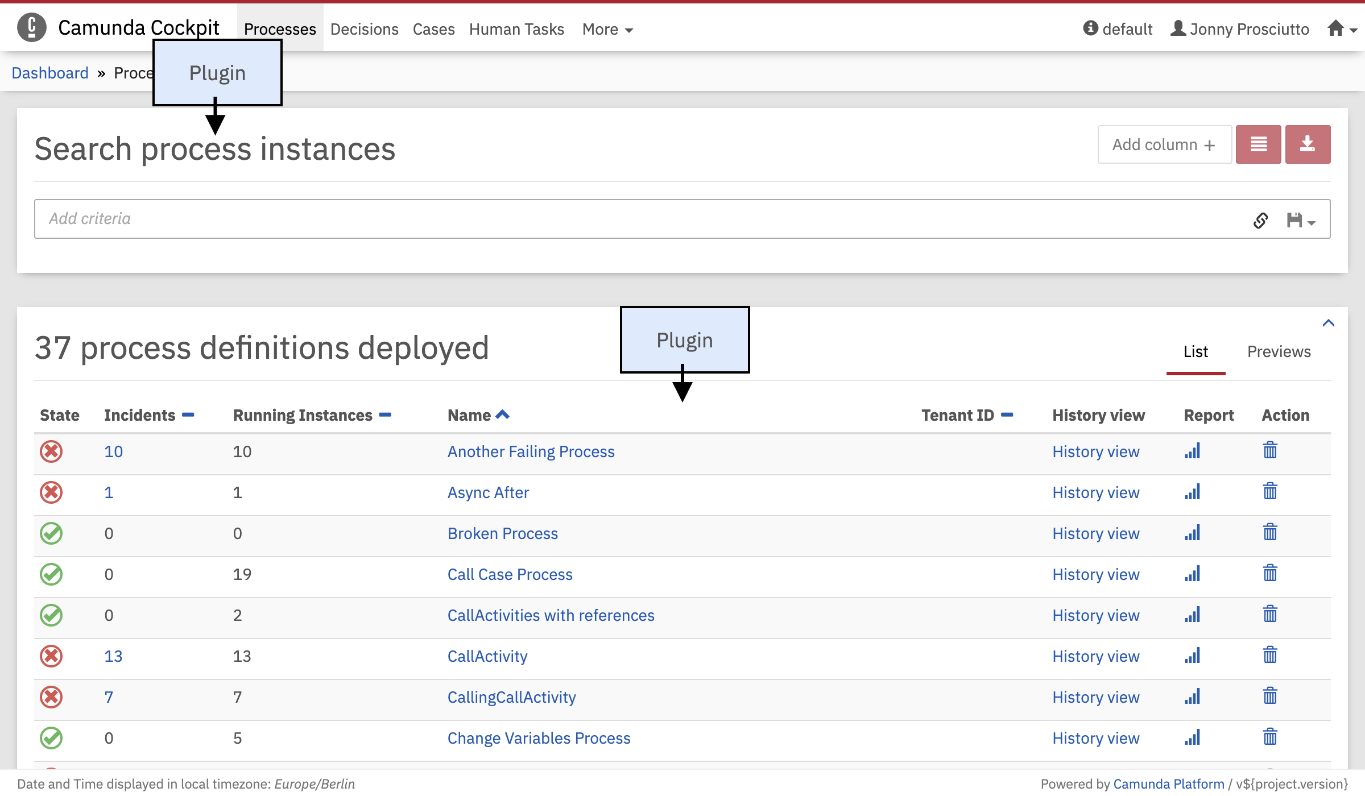Click the Camunda logo icon
This screenshot has height=796, width=1365.
pyautogui.click(x=32, y=27)
